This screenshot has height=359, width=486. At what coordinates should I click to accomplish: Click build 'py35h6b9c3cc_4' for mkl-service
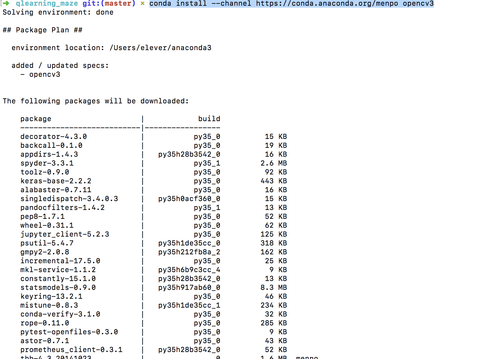pyautogui.click(x=189, y=270)
